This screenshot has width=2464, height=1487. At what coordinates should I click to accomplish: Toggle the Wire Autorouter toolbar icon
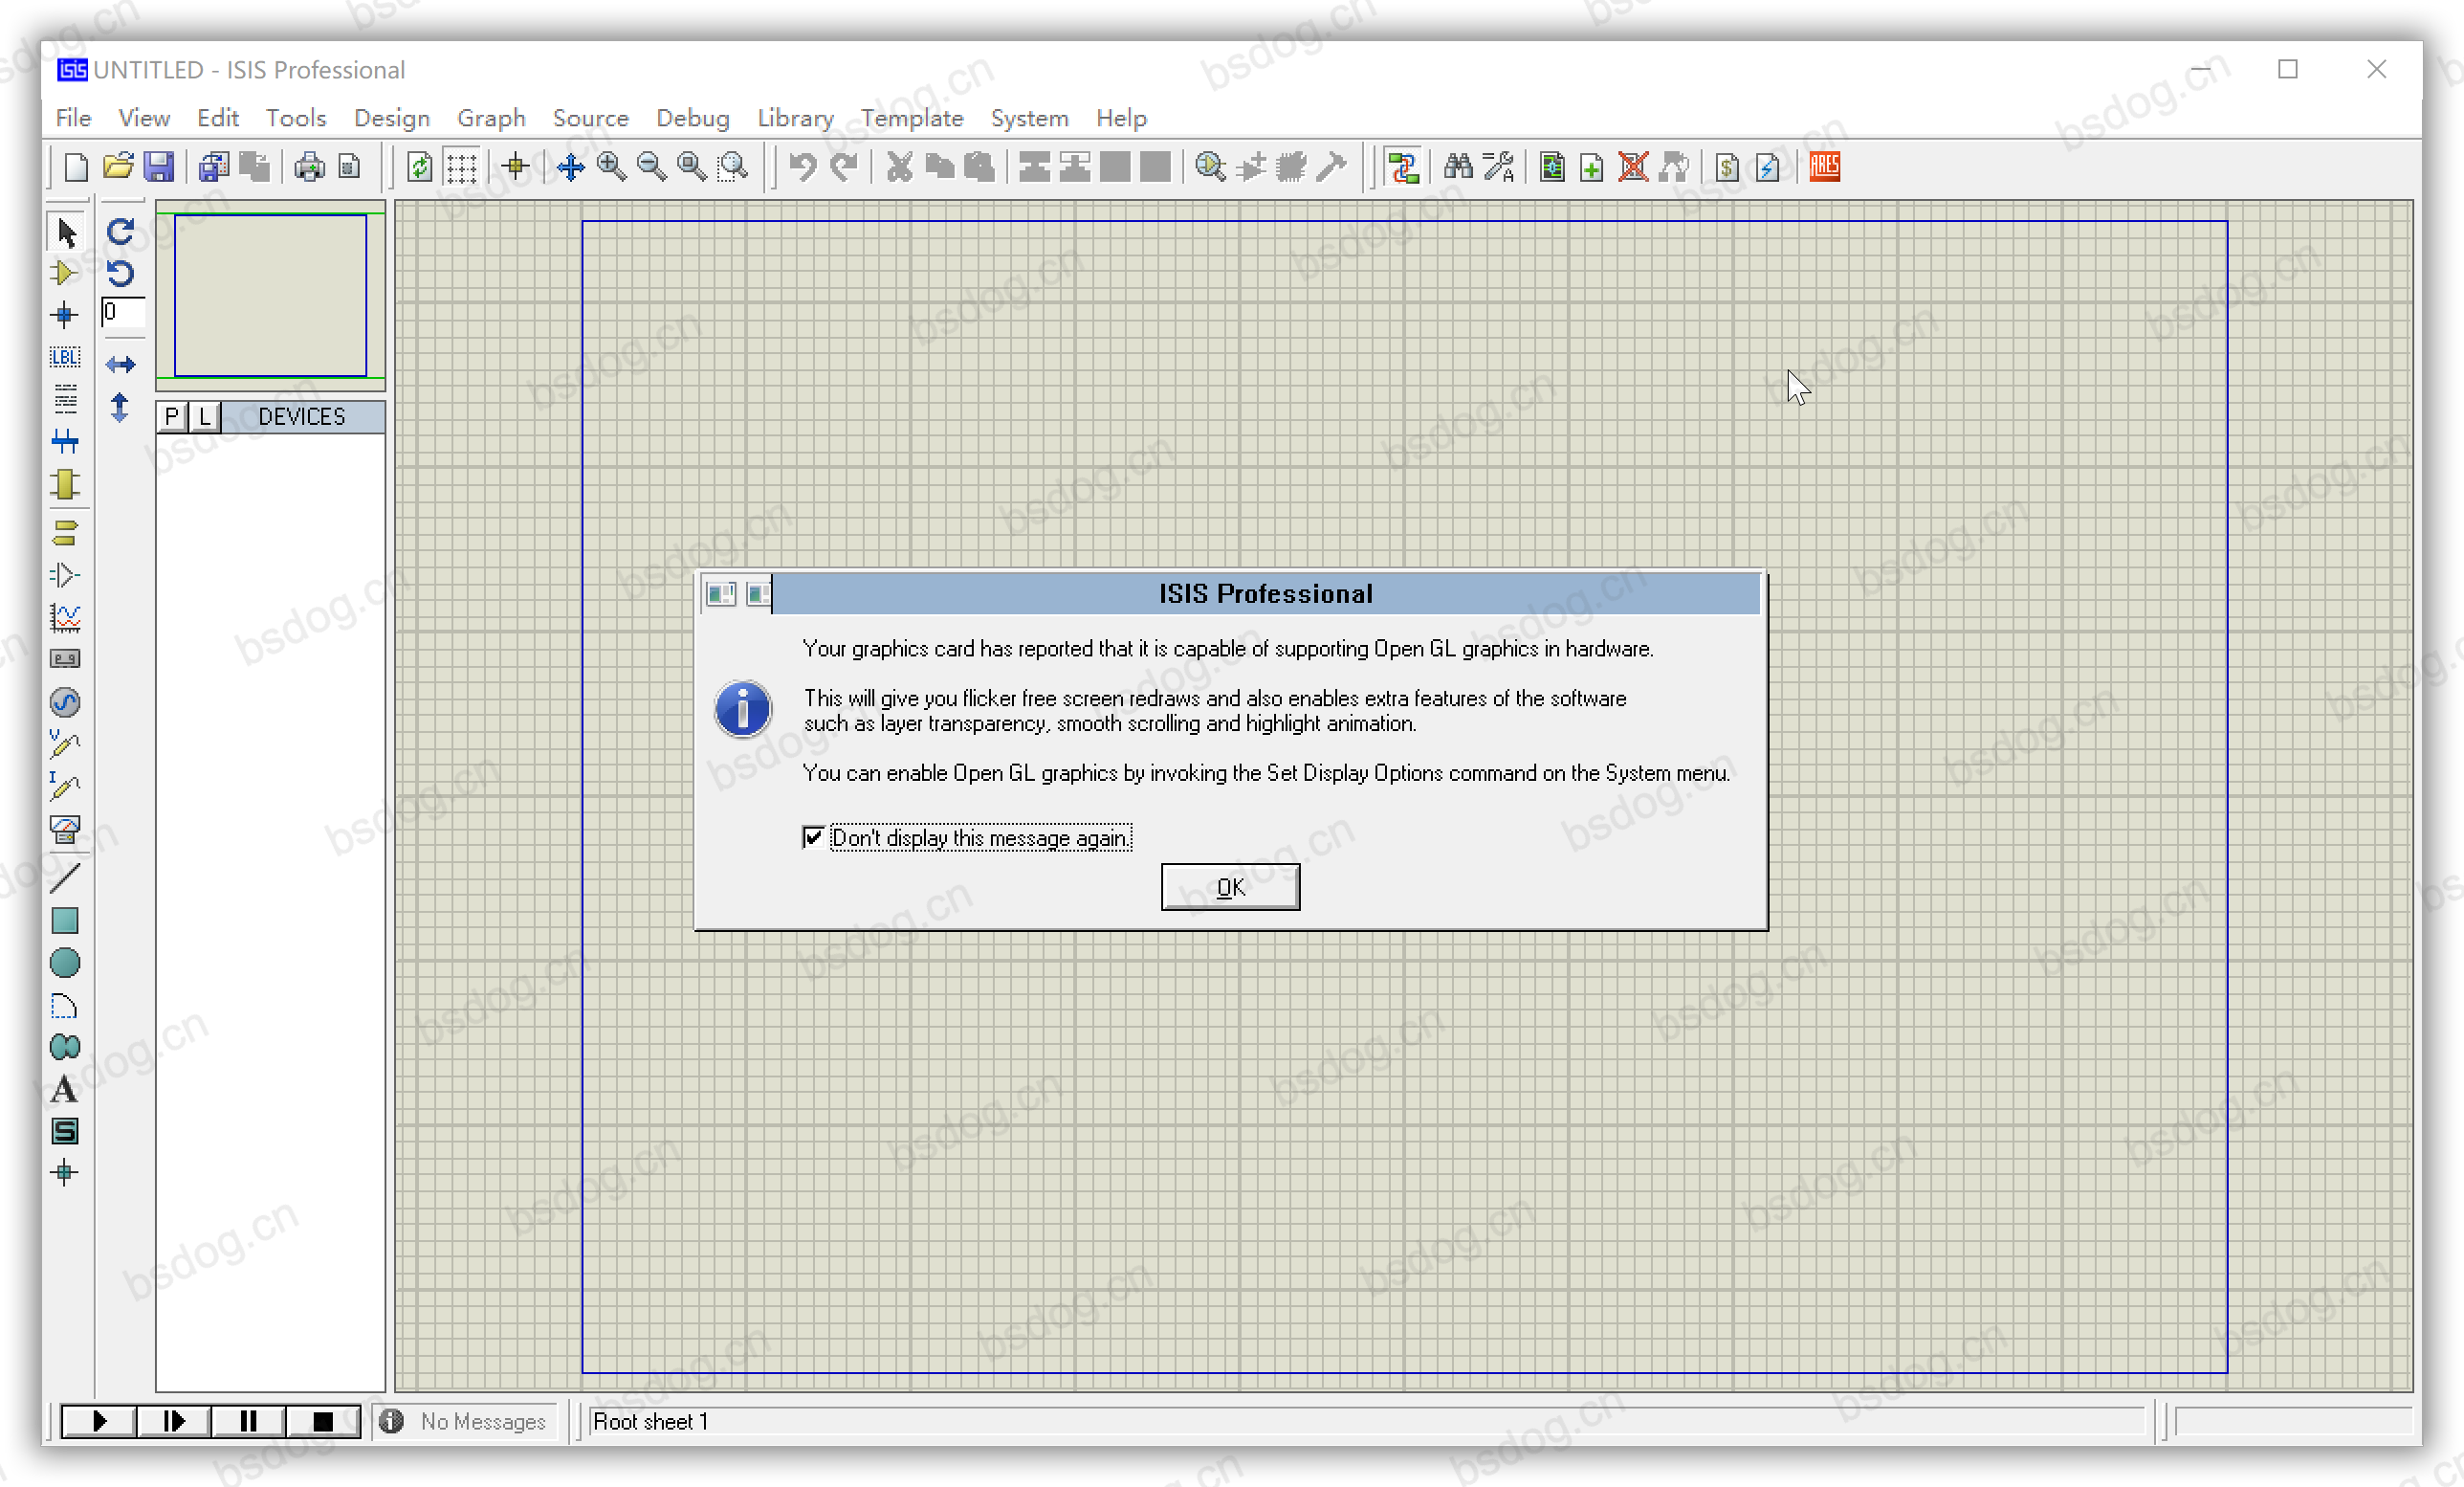coord(1404,167)
